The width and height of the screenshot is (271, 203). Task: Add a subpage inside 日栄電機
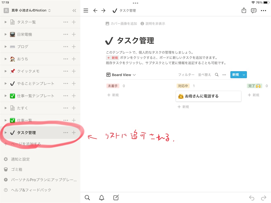point(74,34)
